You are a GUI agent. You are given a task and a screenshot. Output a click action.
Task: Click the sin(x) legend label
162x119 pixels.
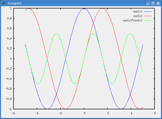coord(138,16)
